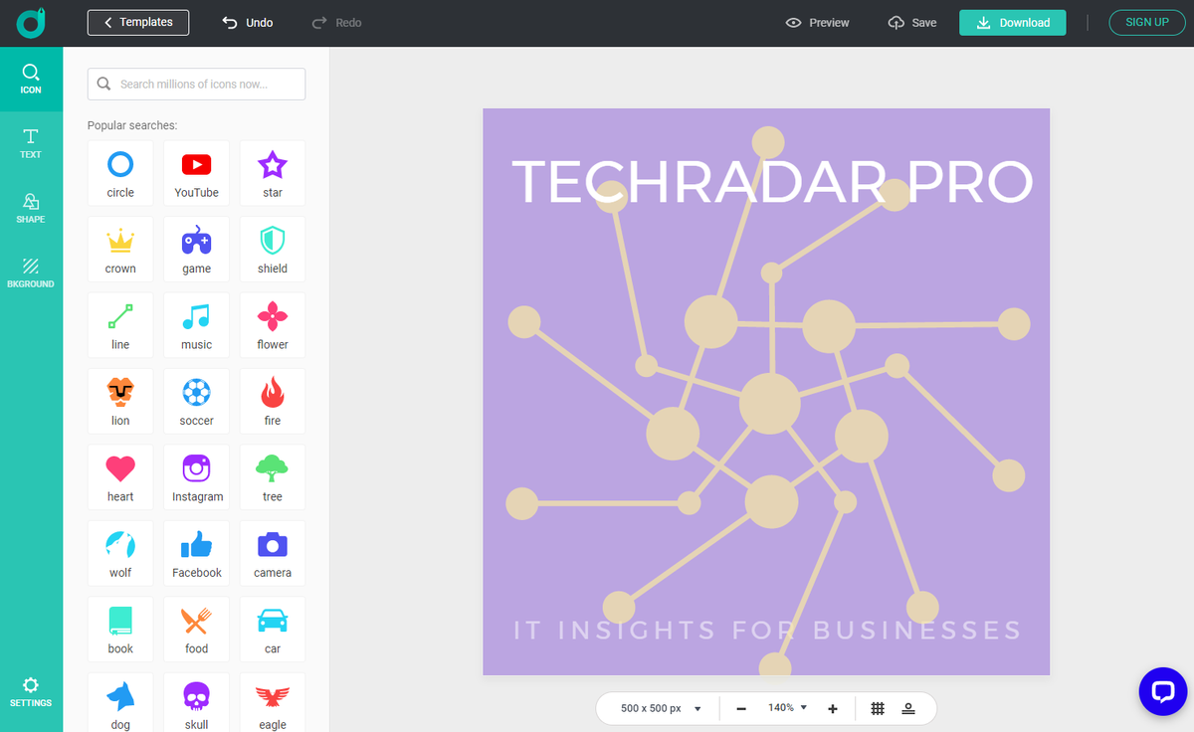Open the Preview mode

(817, 22)
